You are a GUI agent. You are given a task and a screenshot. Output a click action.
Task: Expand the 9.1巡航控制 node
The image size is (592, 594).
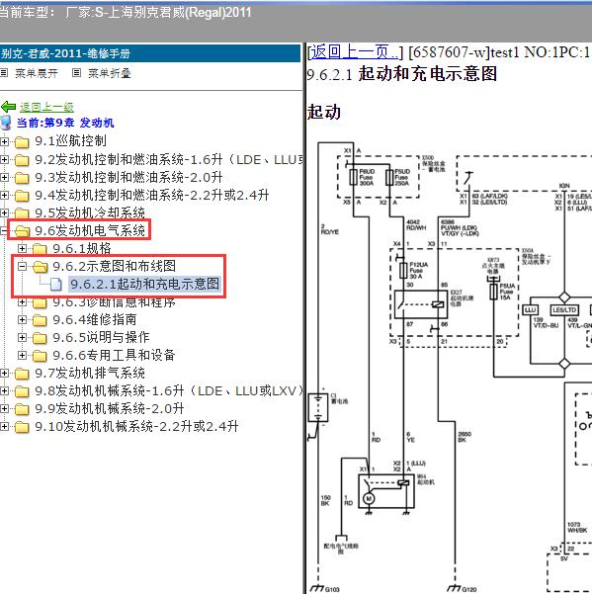[x=4, y=141]
